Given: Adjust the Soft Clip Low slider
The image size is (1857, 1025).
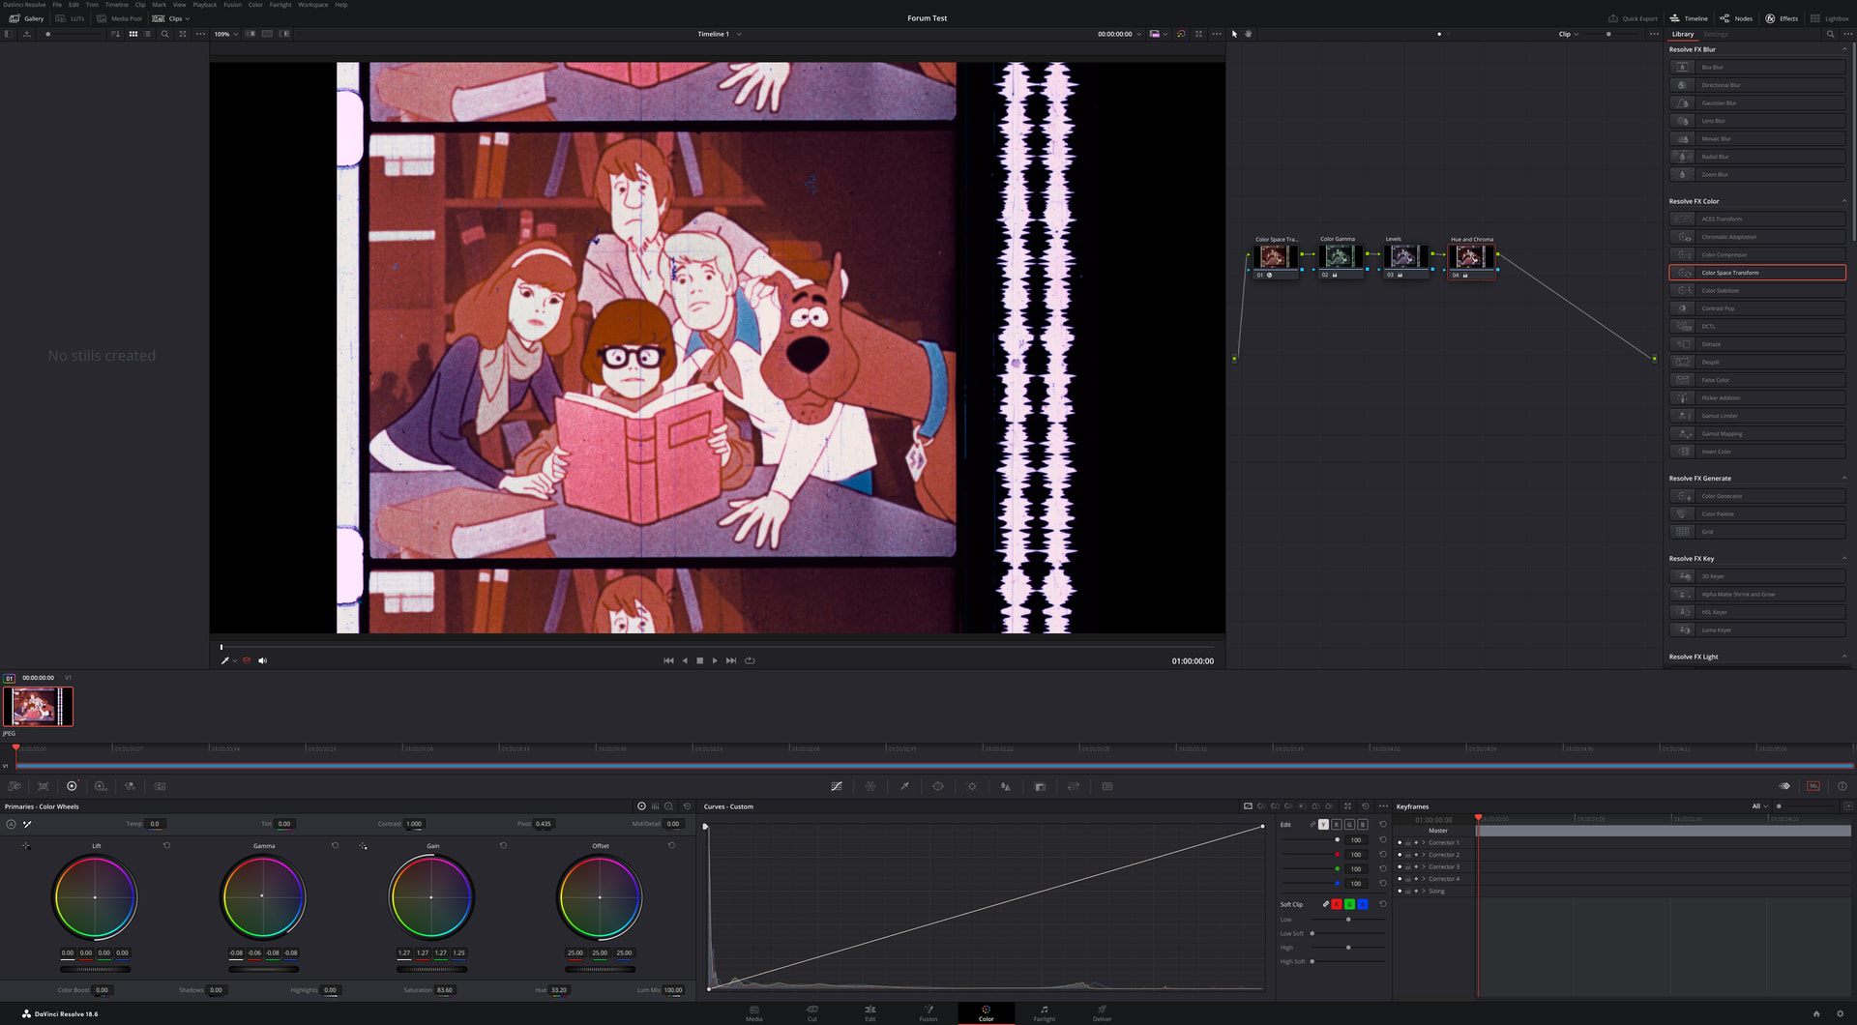Looking at the screenshot, I should pos(1347,919).
